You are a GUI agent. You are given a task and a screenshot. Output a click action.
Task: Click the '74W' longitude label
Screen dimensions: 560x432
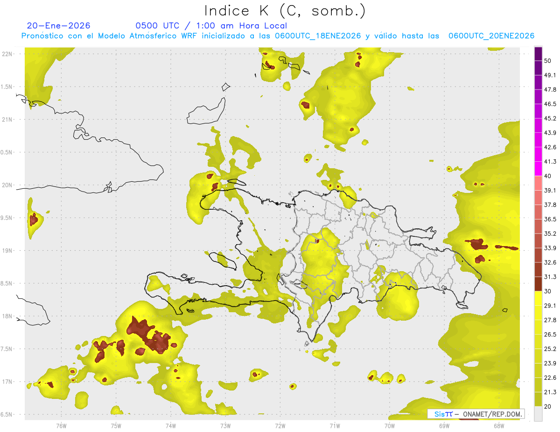[x=170, y=425]
